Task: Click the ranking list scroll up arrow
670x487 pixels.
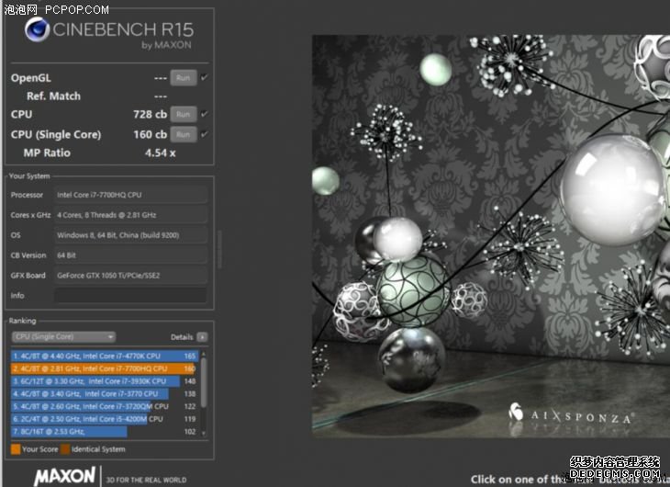Action: coord(204,354)
